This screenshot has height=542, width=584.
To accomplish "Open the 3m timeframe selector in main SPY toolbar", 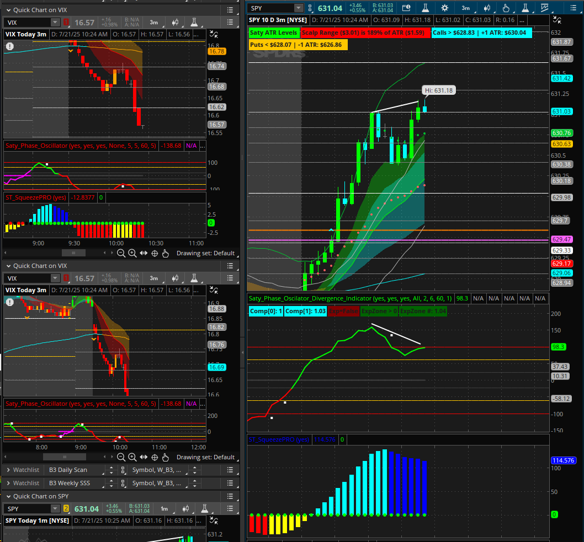I will (x=465, y=8).
